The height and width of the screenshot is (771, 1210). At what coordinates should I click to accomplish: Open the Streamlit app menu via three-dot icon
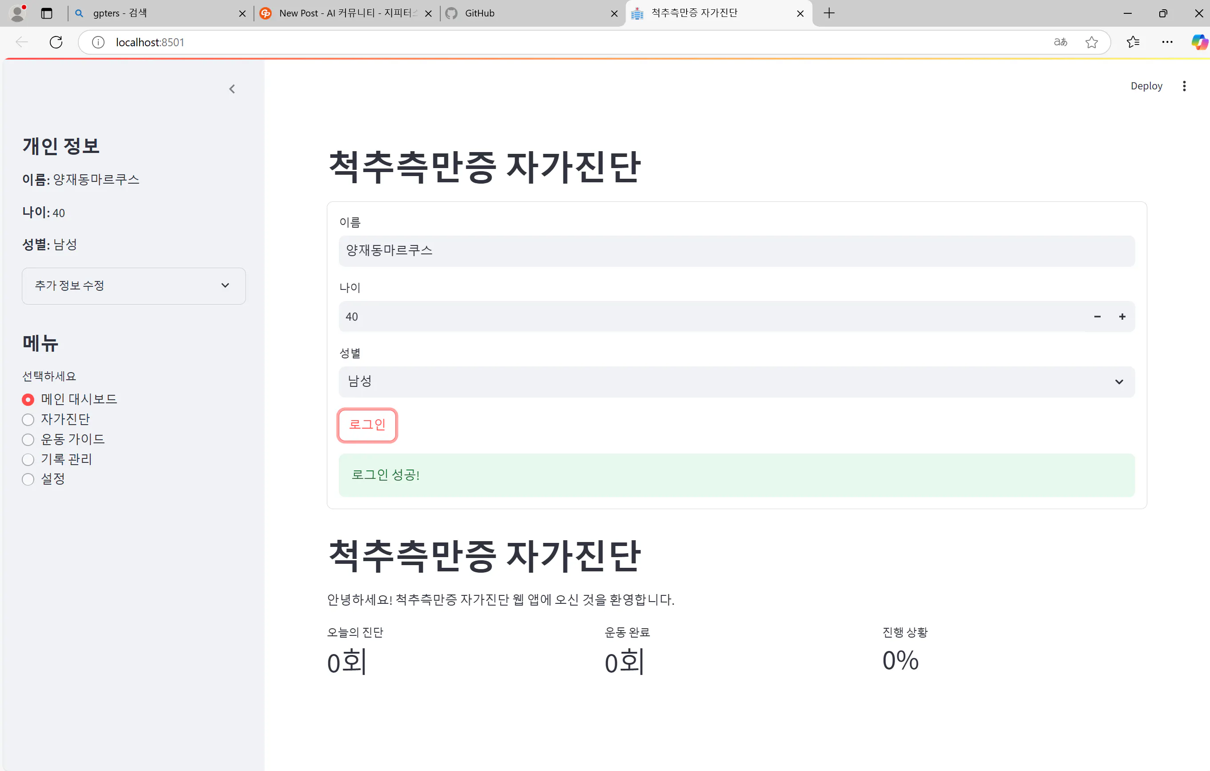click(1184, 86)
